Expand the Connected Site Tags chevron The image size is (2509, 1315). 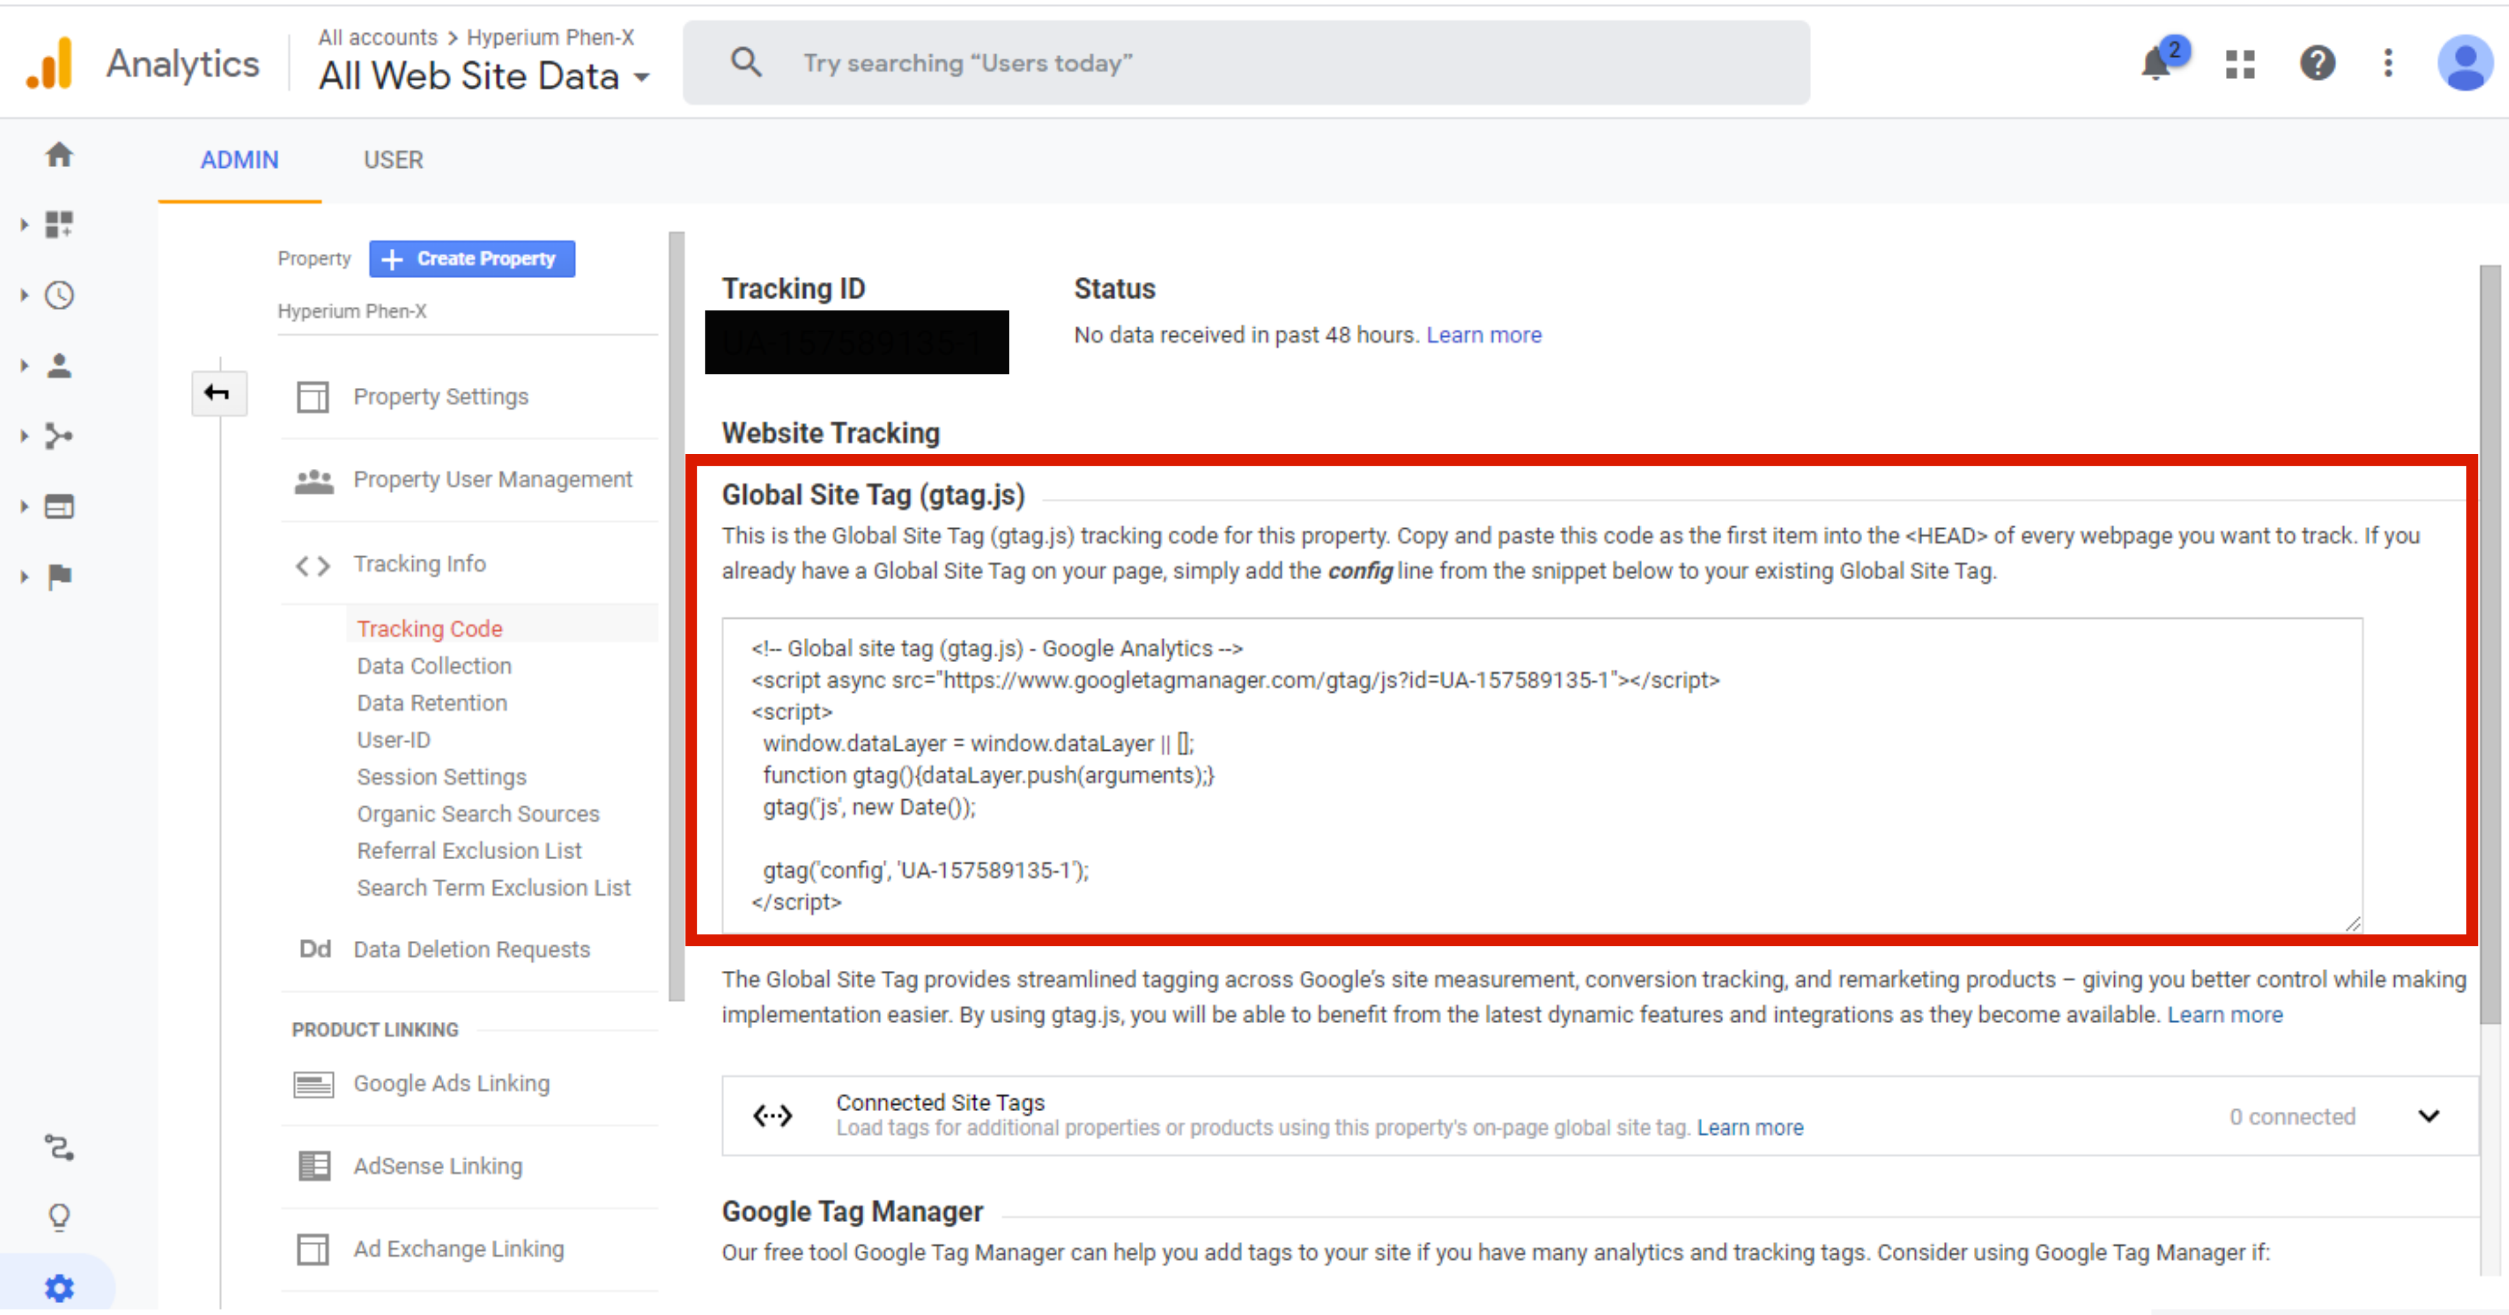(x=2428, y=1116)
